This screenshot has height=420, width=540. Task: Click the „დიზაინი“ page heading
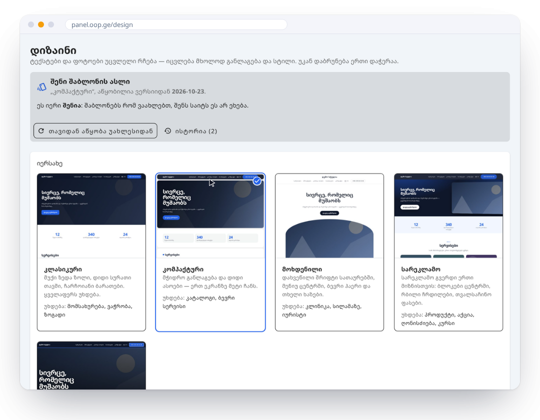tap(53, 50)
